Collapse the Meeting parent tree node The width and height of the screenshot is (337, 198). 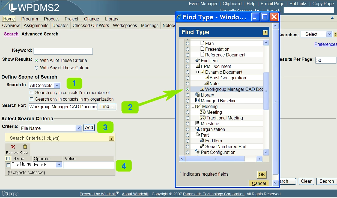[x=193, y=106]
